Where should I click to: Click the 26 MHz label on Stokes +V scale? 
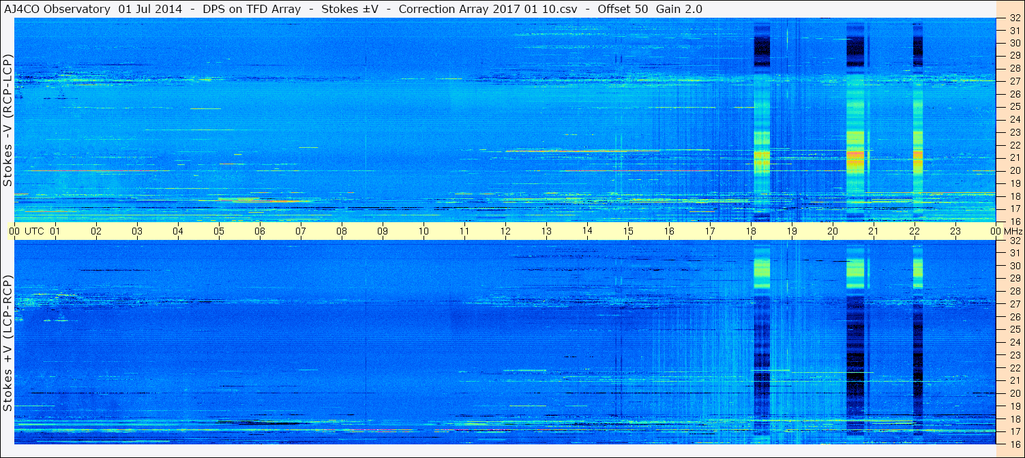coord(1015,317)
